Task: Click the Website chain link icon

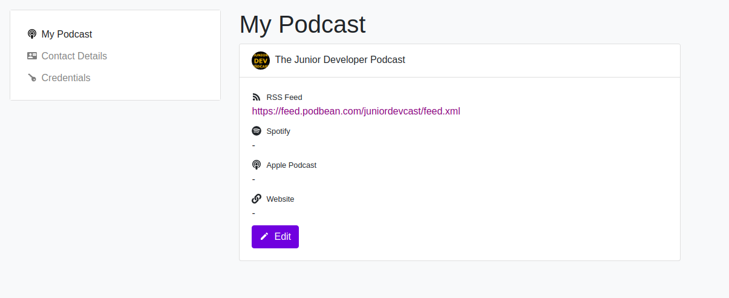Action: [257, 199]
